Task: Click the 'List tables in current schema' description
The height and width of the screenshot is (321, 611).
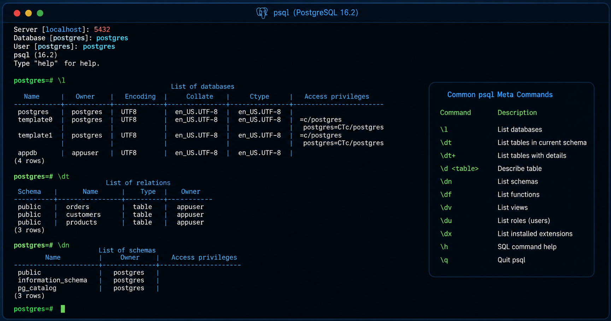Action: (542, 143)
